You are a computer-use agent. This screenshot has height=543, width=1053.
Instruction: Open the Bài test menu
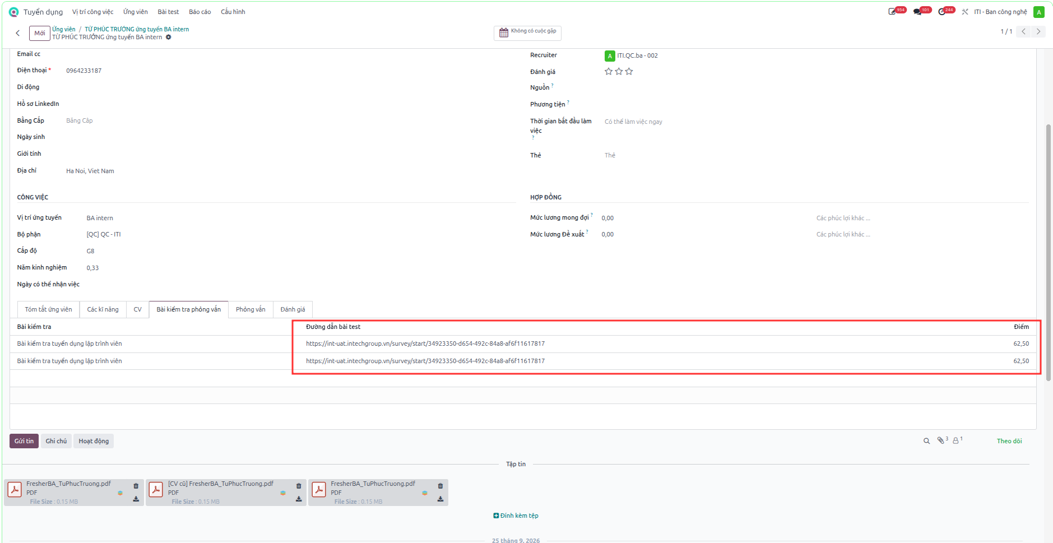[168, 12]
